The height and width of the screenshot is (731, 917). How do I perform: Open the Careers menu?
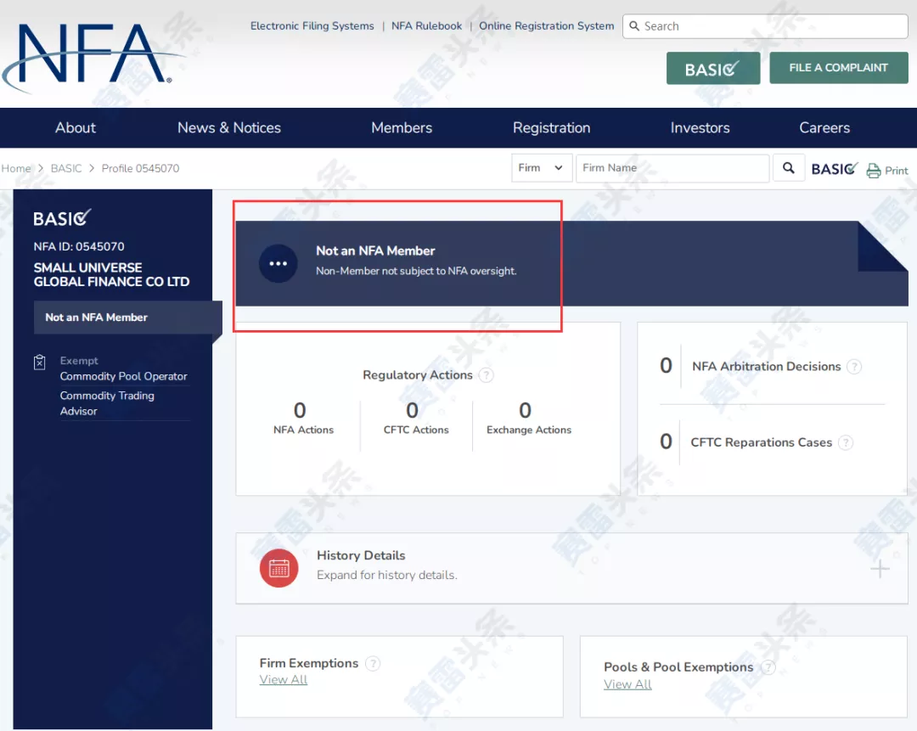point(824,127)
